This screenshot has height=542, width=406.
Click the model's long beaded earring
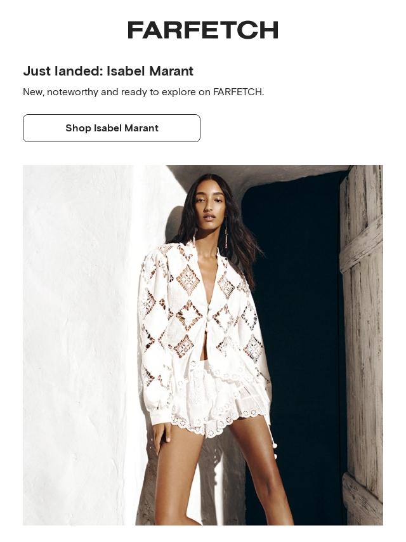227,235
